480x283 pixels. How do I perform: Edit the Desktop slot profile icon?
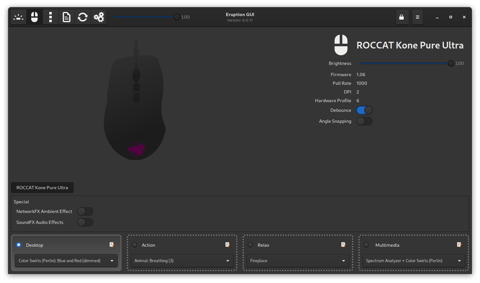click(x=112, y=245)
